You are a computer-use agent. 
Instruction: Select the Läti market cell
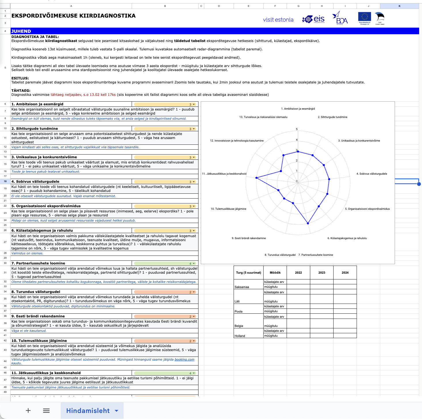248,296
